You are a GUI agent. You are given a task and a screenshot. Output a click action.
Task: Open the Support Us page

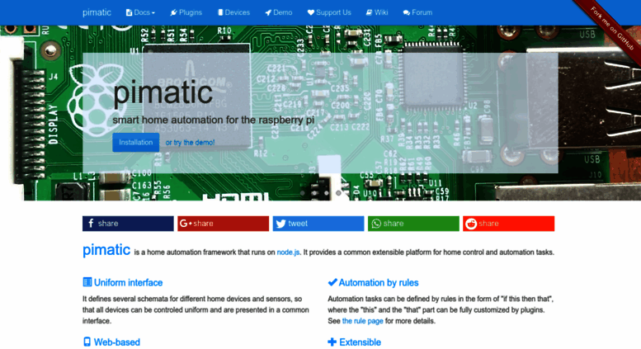[x=329, y=12]
